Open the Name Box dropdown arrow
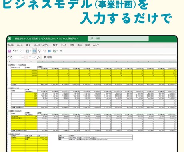This screenshot has width=184, height=152. pos(22,58)
